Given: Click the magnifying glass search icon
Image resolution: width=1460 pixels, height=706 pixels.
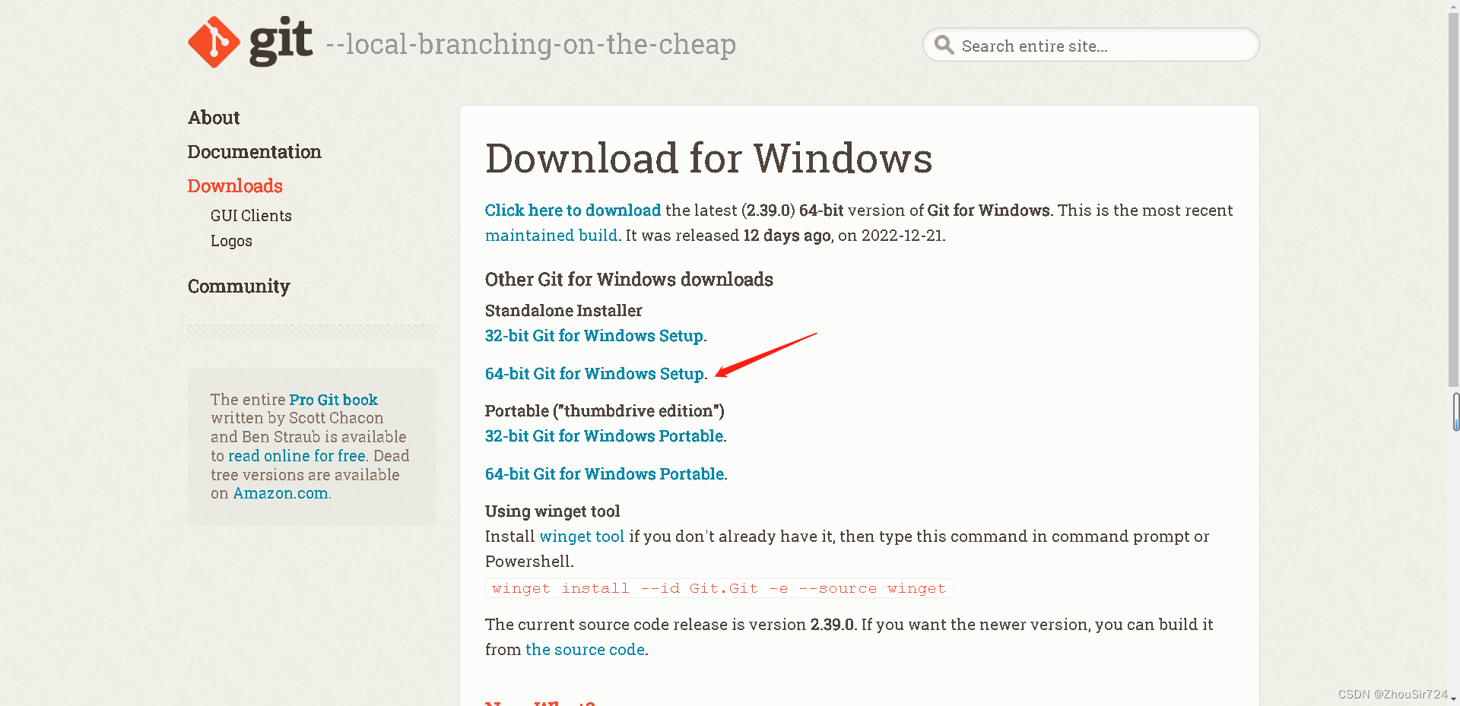Looking at the screenshot, I should [944, 45].
